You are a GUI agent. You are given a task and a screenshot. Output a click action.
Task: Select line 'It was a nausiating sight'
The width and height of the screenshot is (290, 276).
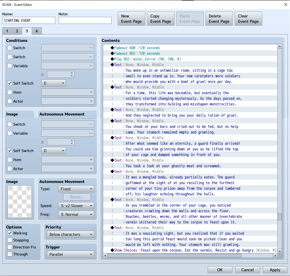click(190, 234)
